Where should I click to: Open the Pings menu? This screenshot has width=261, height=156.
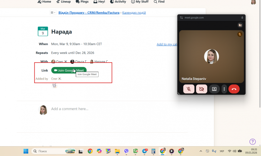click(x=82, y=2)
